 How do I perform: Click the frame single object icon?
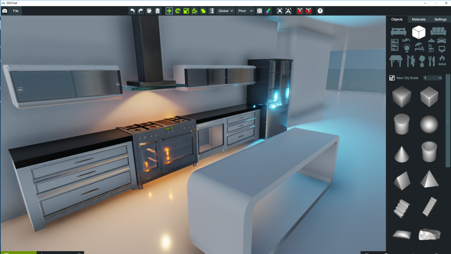click(x=280, y=11)
